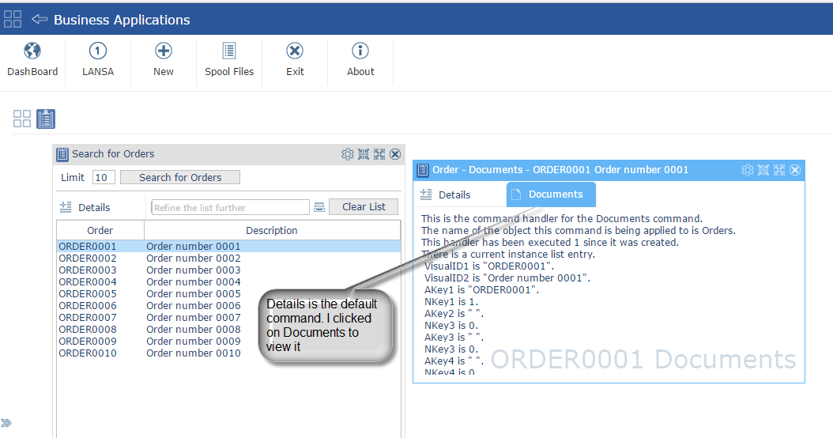Maximize the Order Documents panel

coord(779,170)
